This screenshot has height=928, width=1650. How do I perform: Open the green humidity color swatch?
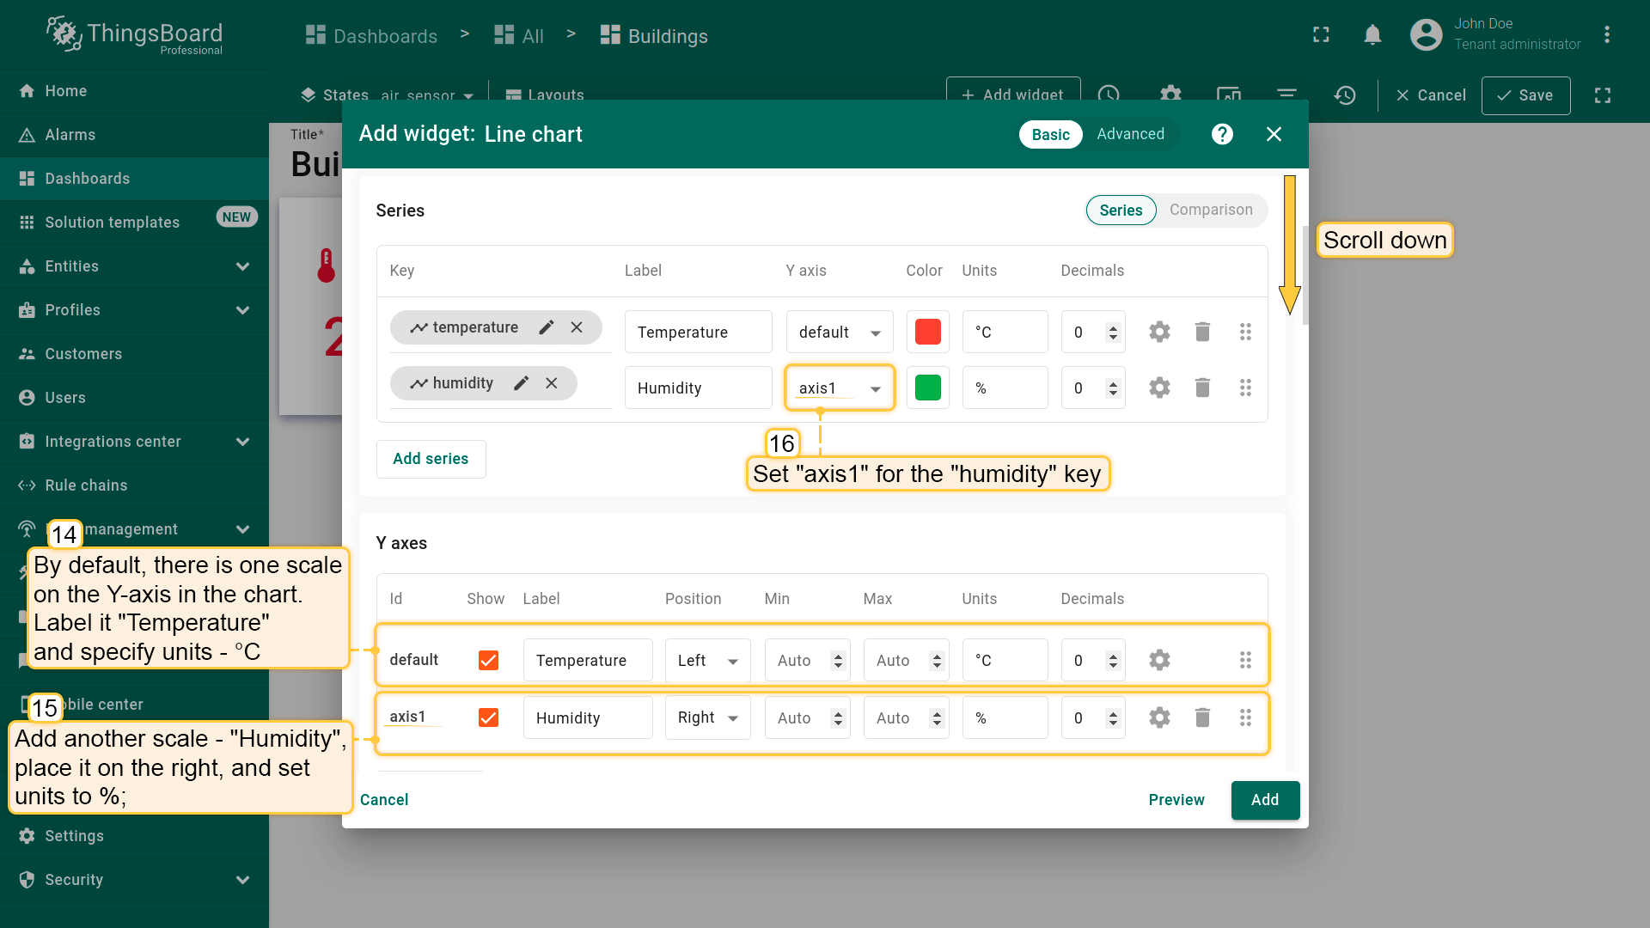(927, 388)
